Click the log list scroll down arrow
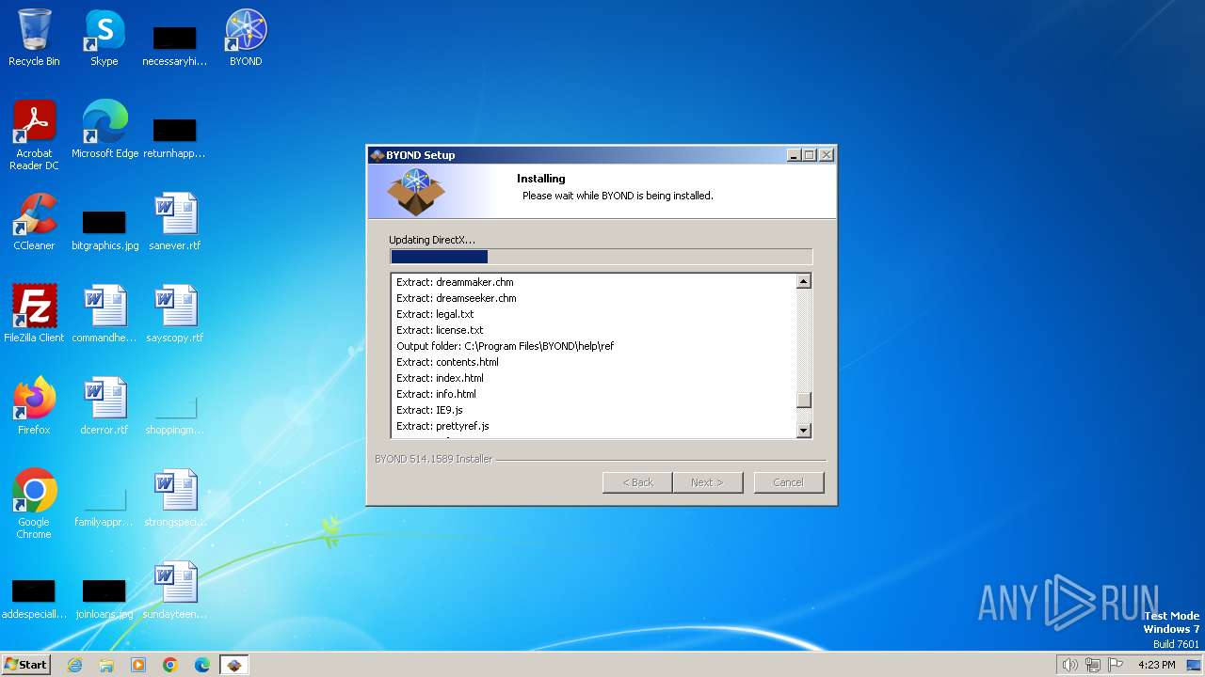Image resolution: width=1205 pixels, height=677 pixels. 803,431
